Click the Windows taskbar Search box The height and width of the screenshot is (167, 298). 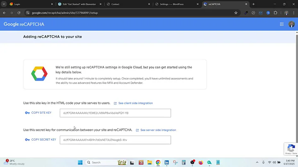106,162
